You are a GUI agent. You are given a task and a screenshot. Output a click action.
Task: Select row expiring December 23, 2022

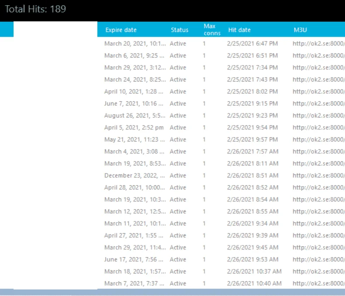pyautogui.click(x=221, y=175)
